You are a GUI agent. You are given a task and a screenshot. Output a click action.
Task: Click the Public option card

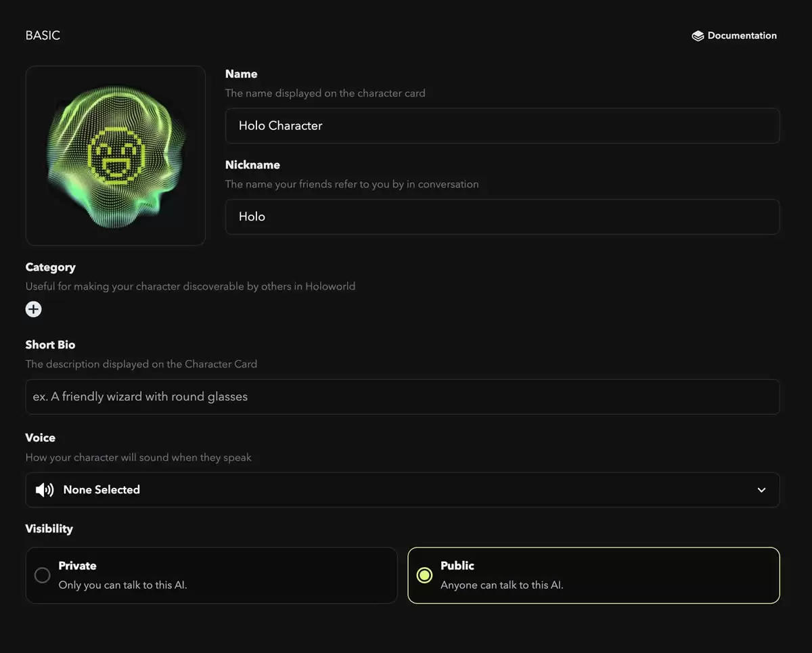593,575
